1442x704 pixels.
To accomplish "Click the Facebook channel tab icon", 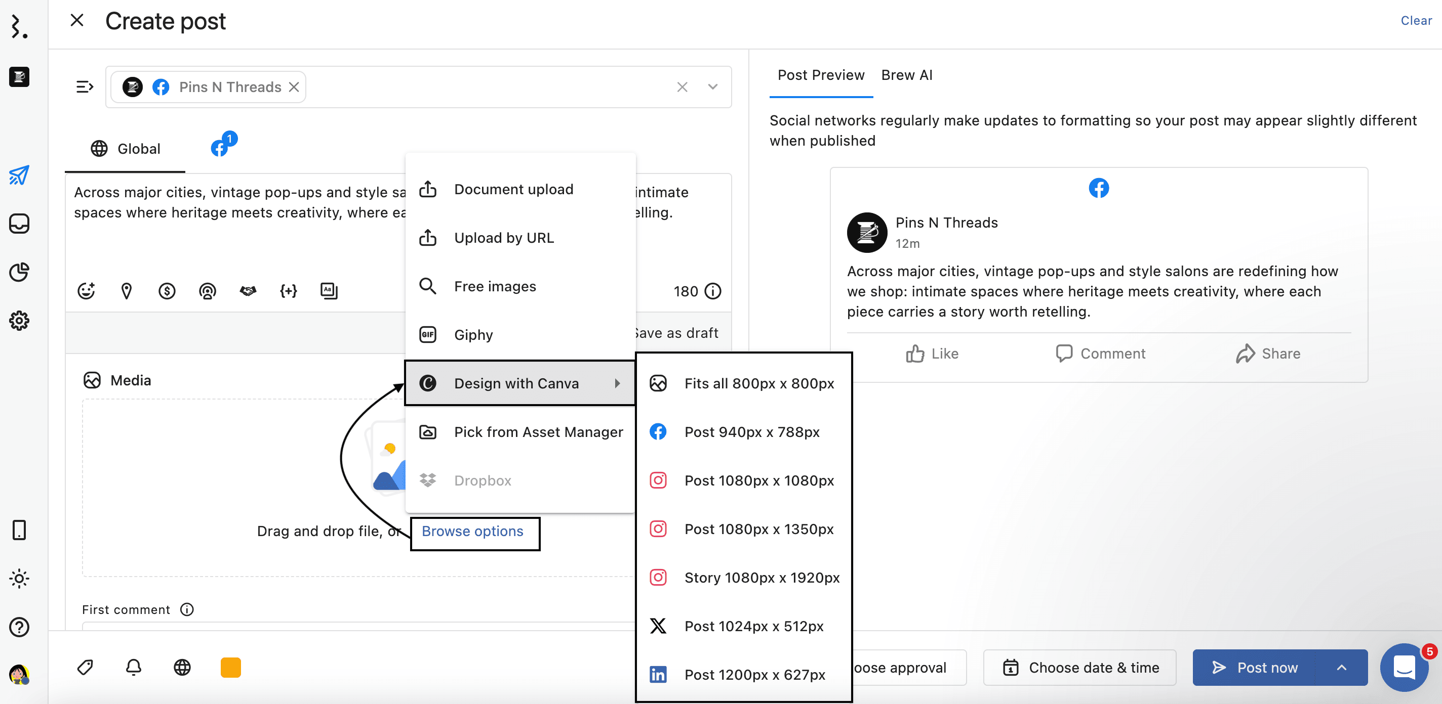I will 219,148.
